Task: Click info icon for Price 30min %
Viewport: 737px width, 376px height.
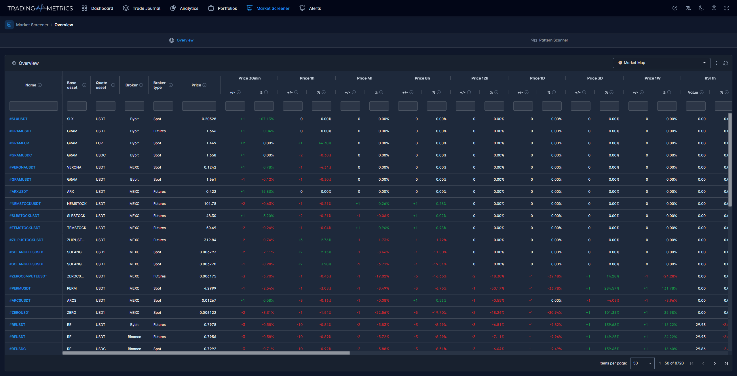Action: pos(266,92)
